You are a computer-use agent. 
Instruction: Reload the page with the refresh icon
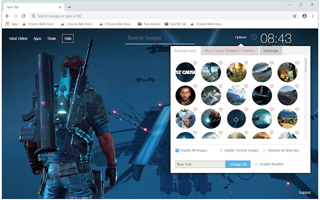23,16
